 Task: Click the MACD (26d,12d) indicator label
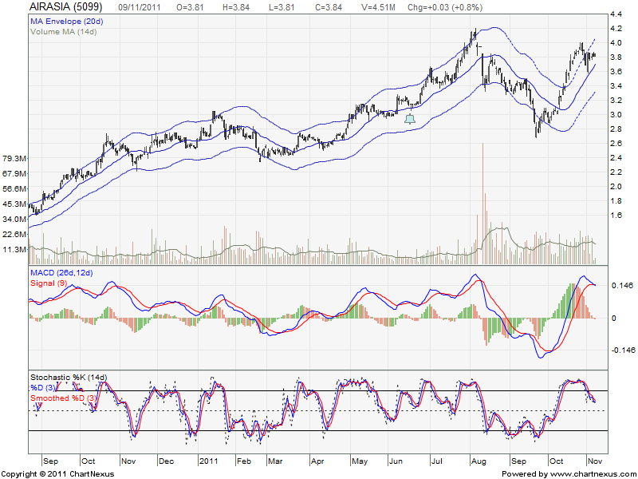(x=61, y=274)
